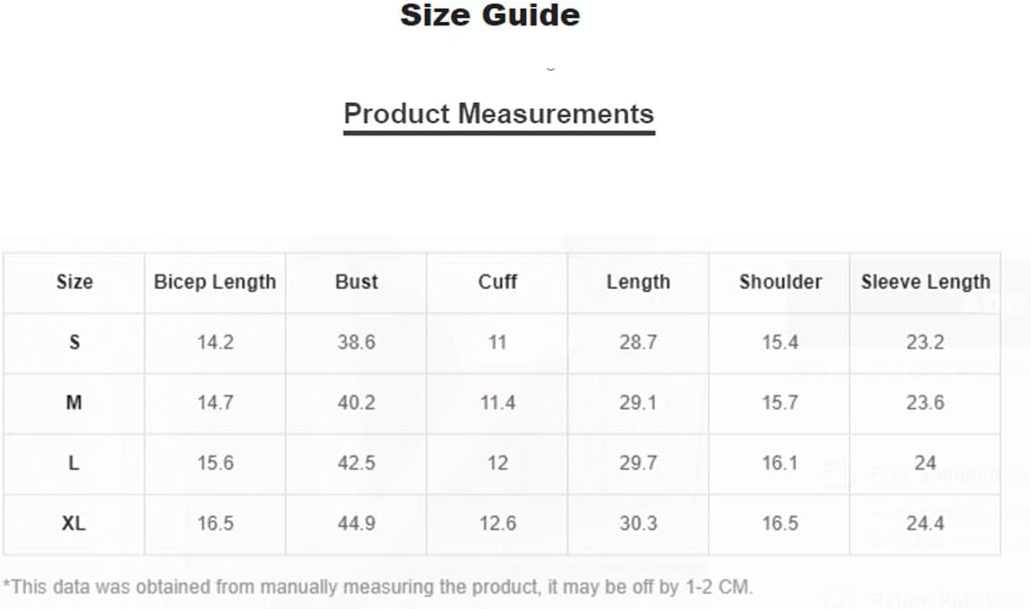Click the S size row label
Image resolution: width=1031 pixels, height=609 pixels.
point(74,343)
